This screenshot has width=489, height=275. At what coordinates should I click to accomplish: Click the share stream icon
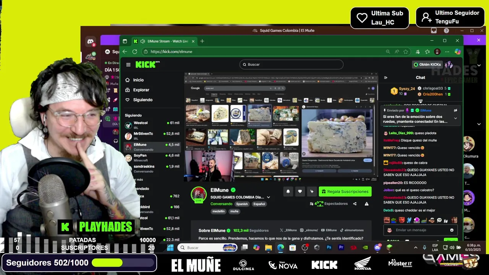click(x=355, y=204)
